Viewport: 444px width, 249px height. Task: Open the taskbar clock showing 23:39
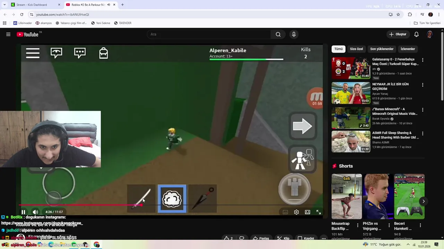tap(424, 245)
